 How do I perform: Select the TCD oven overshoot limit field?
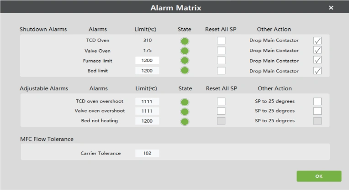[x=147, y=101]
